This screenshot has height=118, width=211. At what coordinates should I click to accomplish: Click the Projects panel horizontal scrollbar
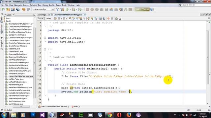point(21,107)
